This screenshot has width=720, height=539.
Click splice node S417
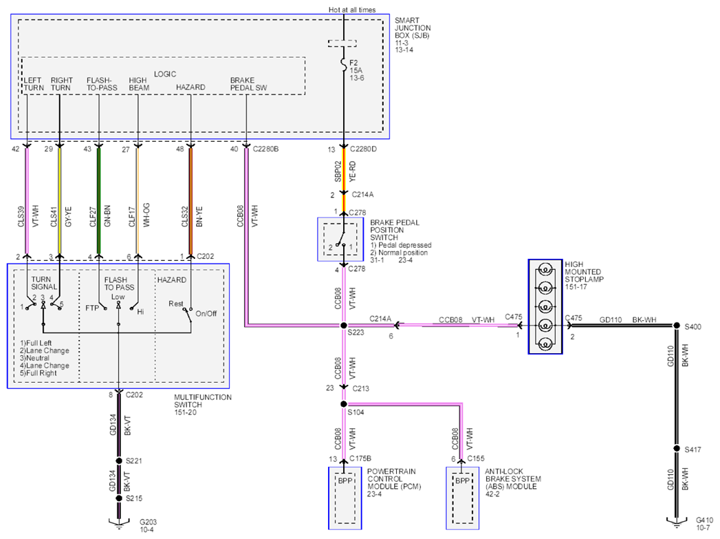pos(677,448)
